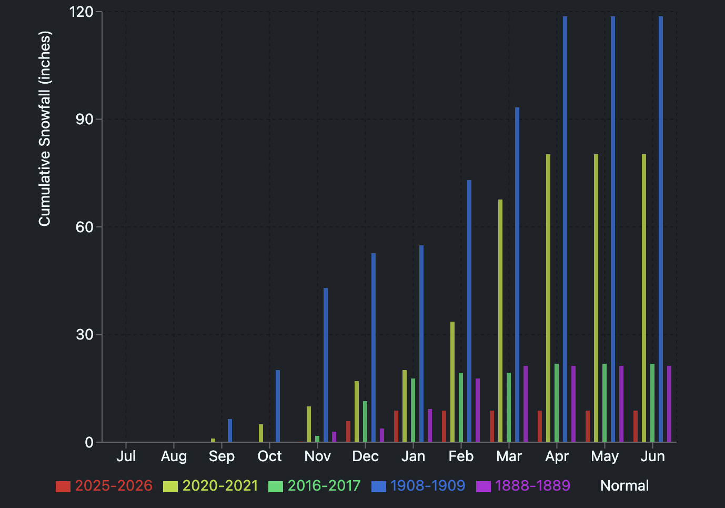Select the green 2016-2017 bar for Jun
The width and height of the screenshot is (725, 508).
(x=652, y=403)
